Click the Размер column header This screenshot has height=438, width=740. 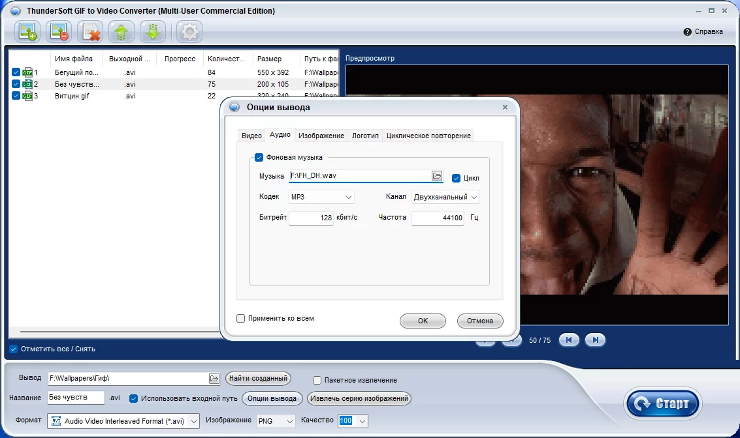tap(276, 59)
